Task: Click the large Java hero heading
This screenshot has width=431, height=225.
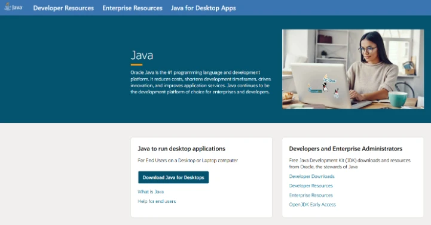Action: click(x=142, y=56)
